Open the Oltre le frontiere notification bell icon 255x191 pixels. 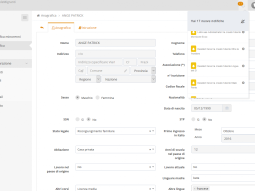193,49
